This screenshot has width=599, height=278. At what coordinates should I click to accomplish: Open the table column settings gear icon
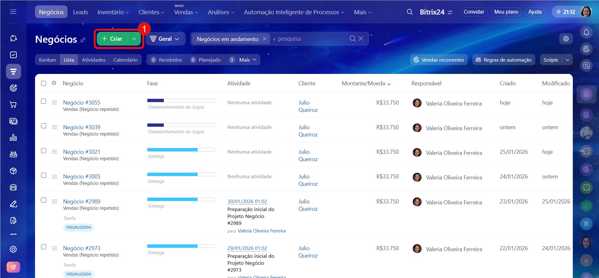(x=54, y=83)
